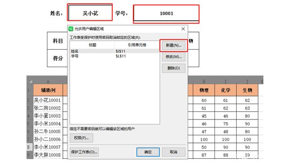Select column I header in the sheet

[x=226, y=82]
